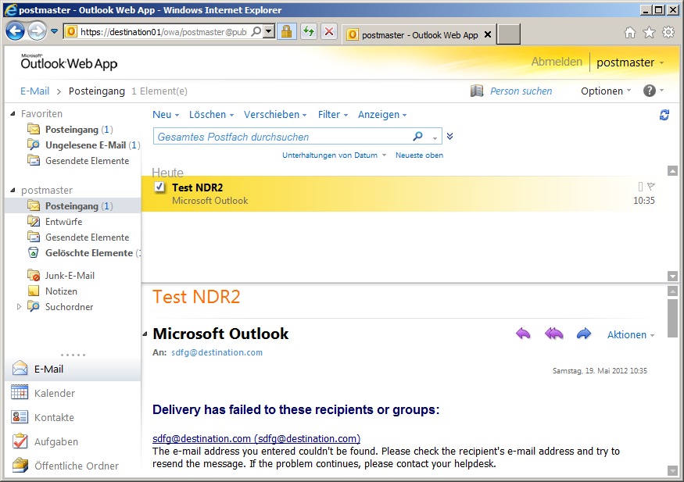Click the browser Back arrow button

[x=16, y=31]
